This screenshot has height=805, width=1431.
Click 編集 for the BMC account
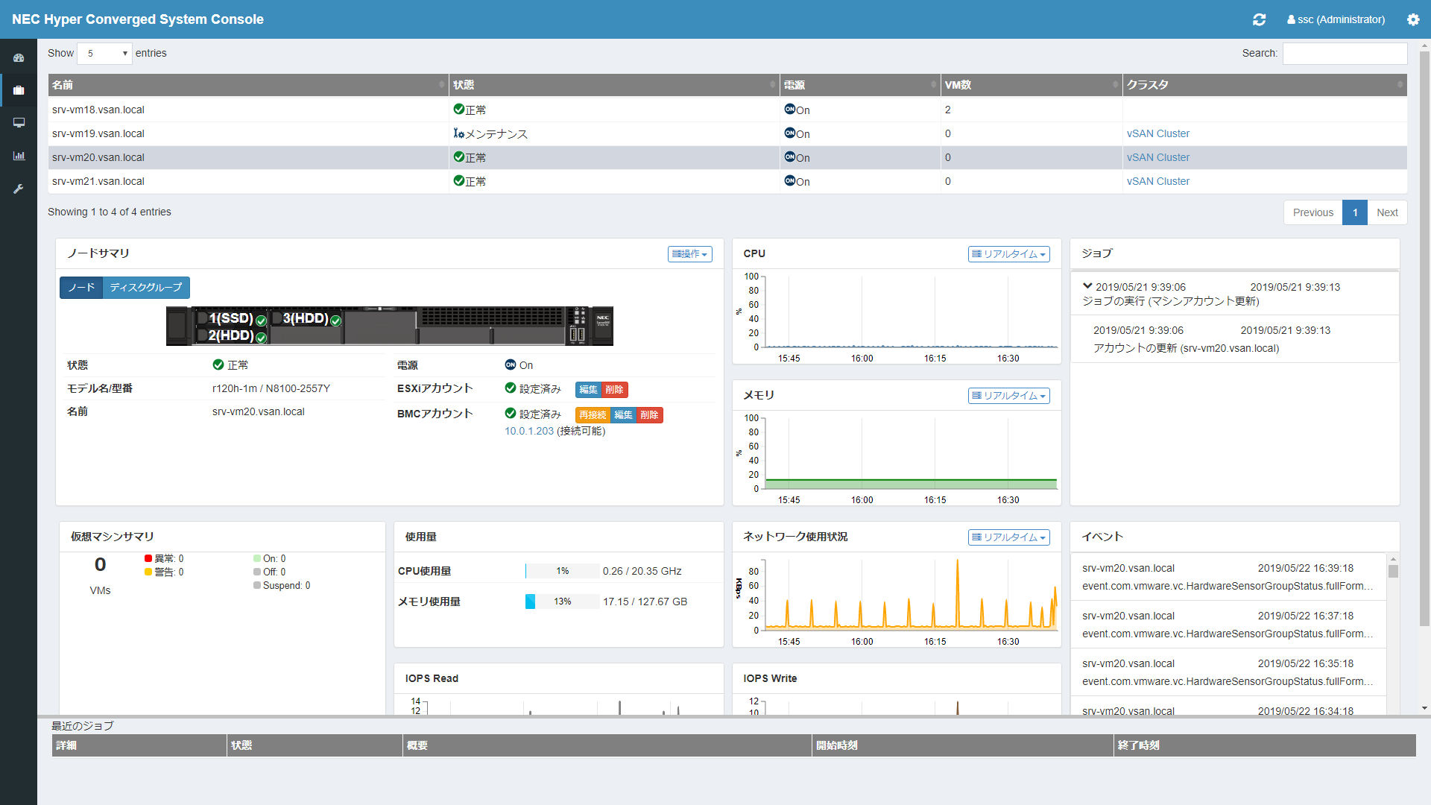click(623, 415)
